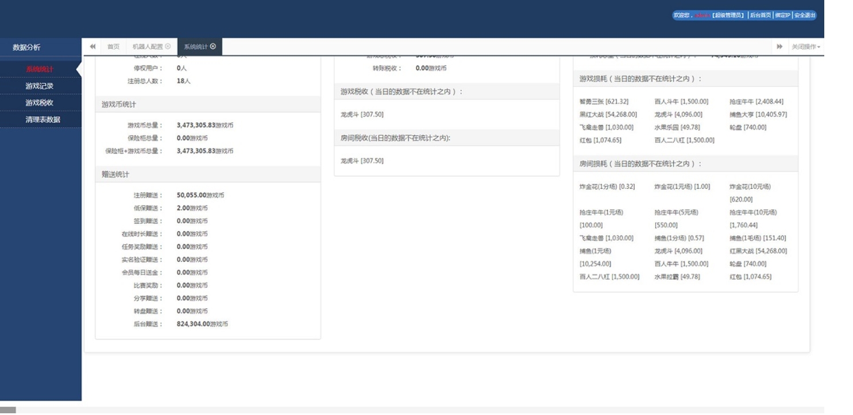
Task: Open 游戏税收 in the sidebar
Action: pos(40,103)
